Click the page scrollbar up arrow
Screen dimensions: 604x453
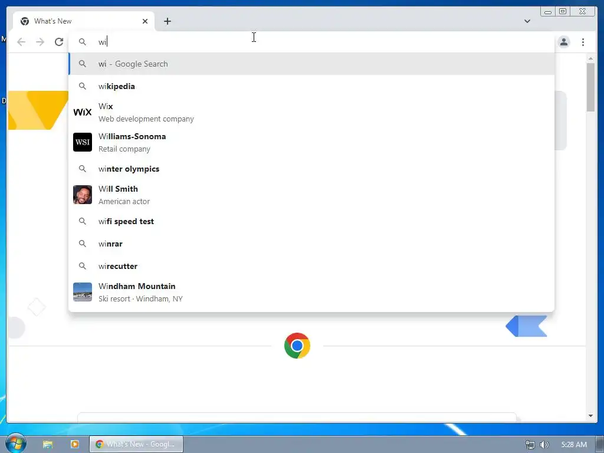(590, 58)
